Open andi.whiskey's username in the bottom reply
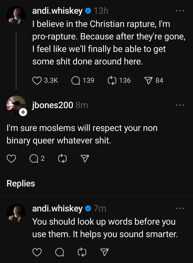The width and height of the screenshot is (193, 263). pyautogui.click(x=57, y=209)
